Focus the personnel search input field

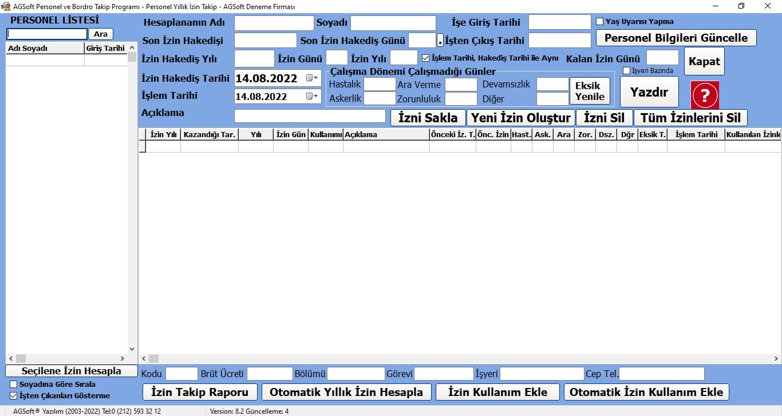click(x=47, y=34)
